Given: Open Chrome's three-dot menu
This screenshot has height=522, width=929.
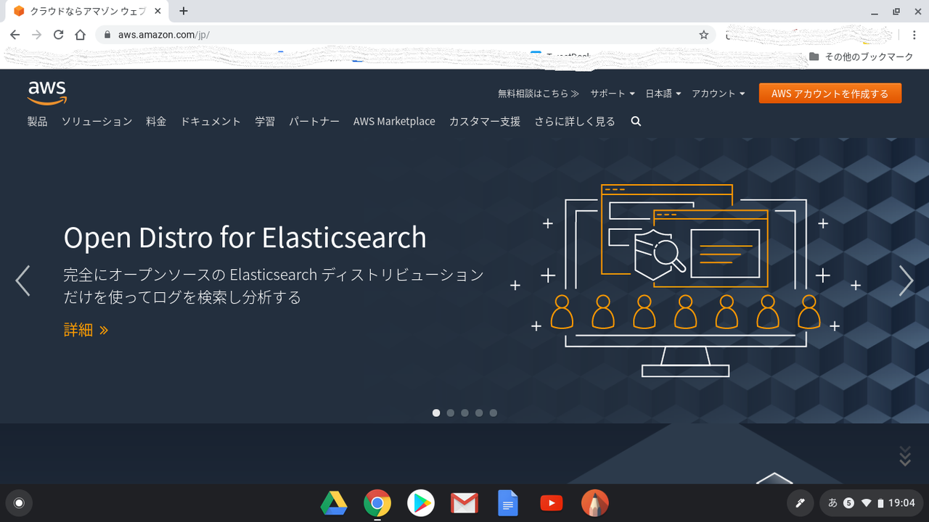Looking at the screenshot, I should click(914, 35).
